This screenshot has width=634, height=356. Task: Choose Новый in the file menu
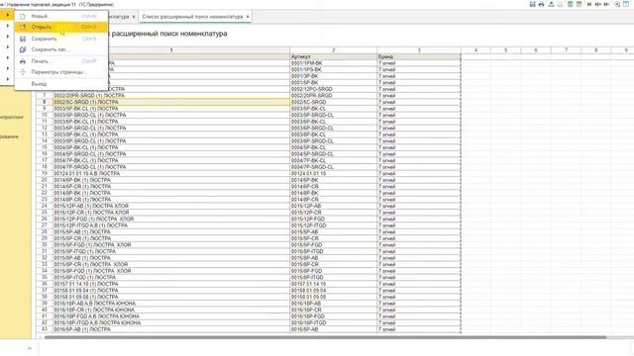click(x=61, y=16)
